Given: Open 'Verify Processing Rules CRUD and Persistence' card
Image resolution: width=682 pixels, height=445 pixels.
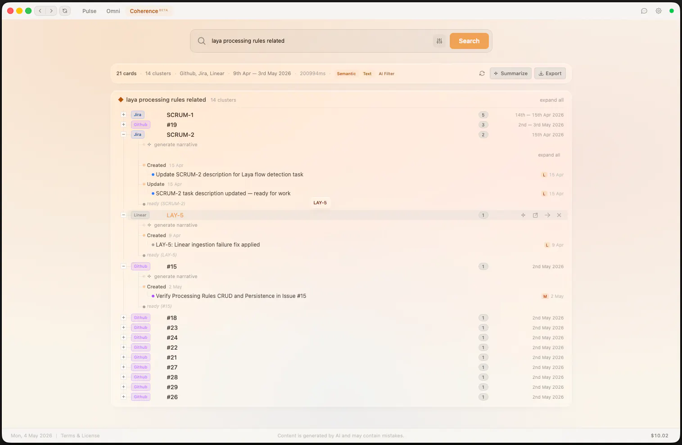Looking at the screenshot, I should 231,296.
